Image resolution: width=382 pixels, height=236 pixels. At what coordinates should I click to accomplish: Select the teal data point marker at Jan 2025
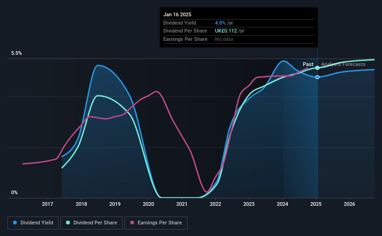317,68
